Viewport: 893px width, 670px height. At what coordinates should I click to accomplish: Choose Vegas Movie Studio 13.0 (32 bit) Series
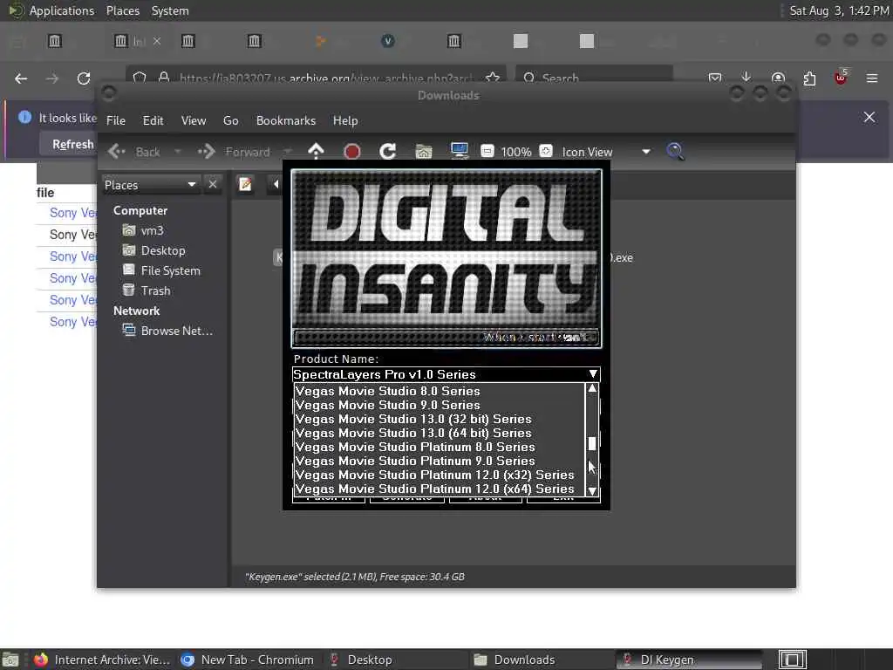(x=440, y=419)
